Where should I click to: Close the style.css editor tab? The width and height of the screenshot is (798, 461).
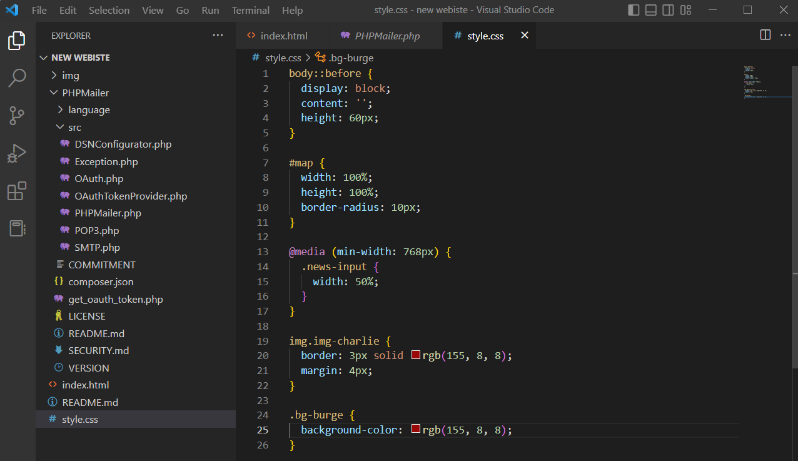(524, 36)
